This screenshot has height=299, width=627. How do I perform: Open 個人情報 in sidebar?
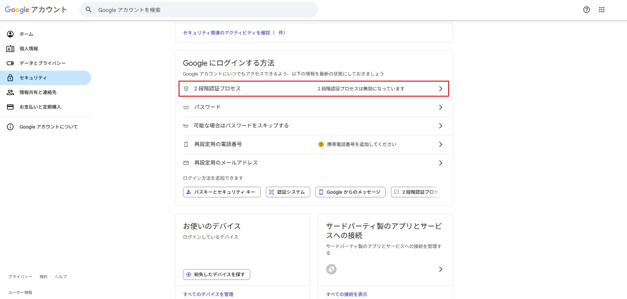pos(45,49)
